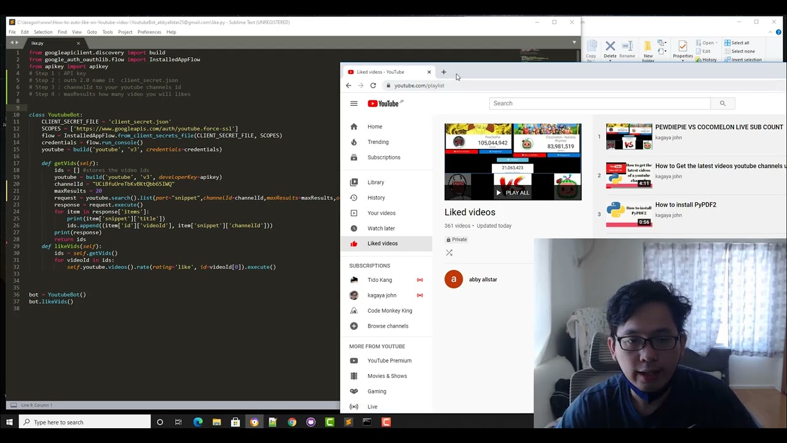Click Select all in File Explorer
This screenshot has height=443, width=787.
click(737, 43)
